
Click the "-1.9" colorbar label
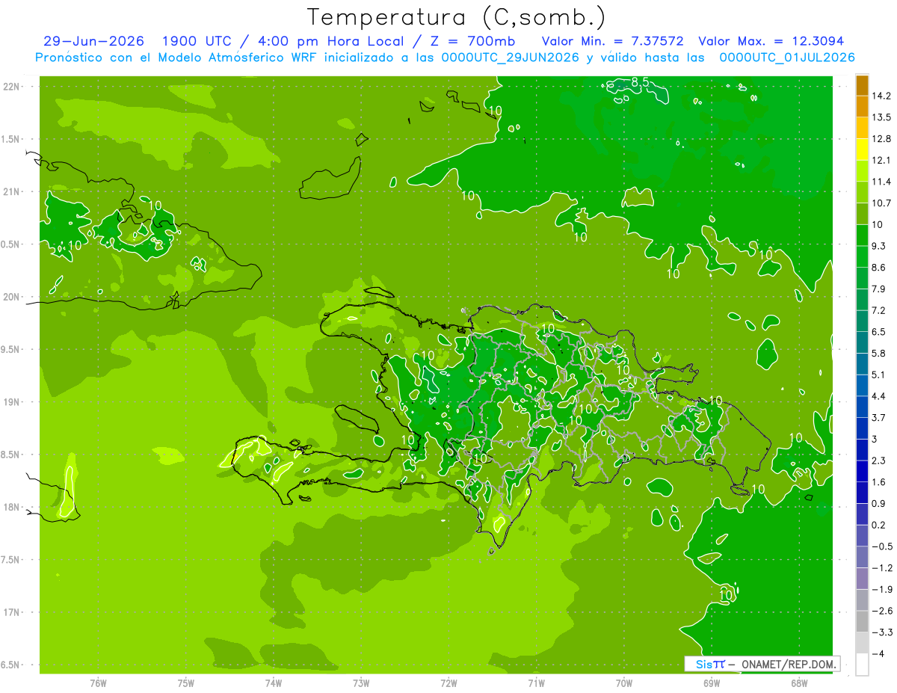[882, 590]
